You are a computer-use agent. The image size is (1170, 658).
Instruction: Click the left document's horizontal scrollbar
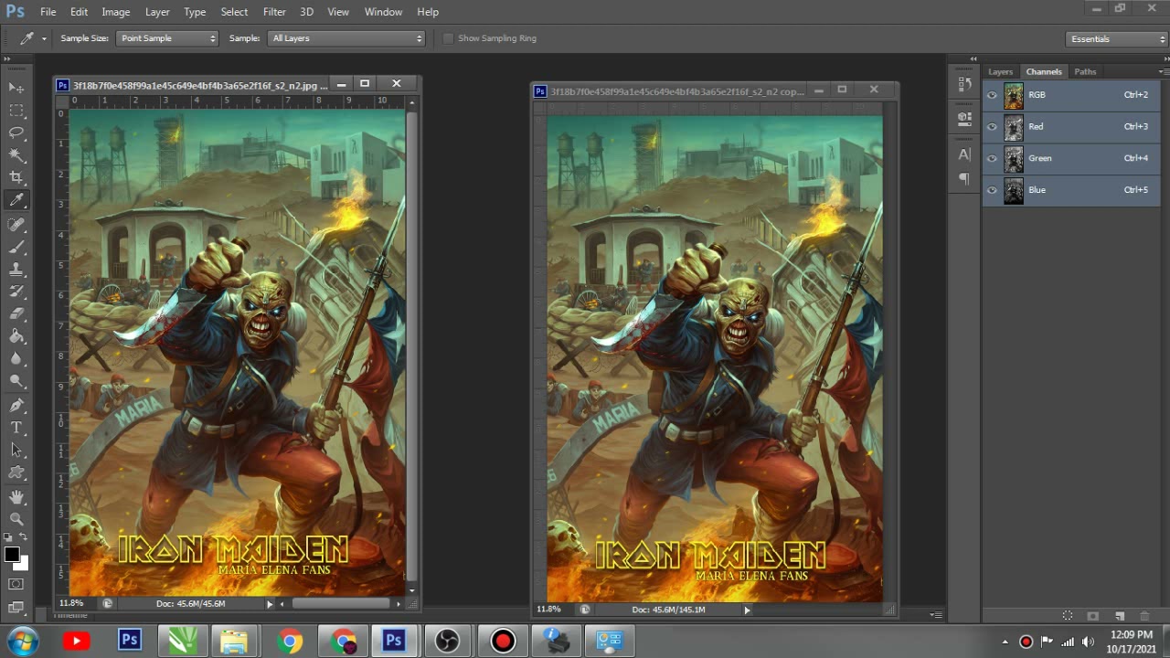click(x=341, y=604)
